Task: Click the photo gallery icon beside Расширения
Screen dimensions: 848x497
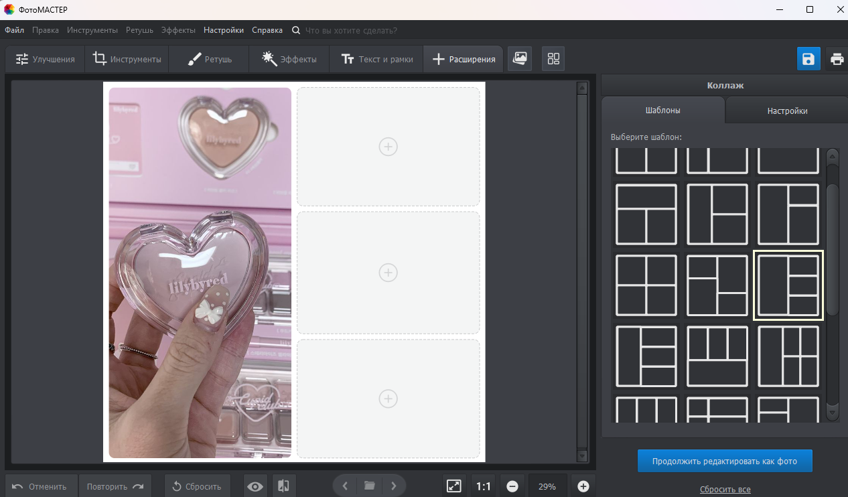Action: click(520, 58)
